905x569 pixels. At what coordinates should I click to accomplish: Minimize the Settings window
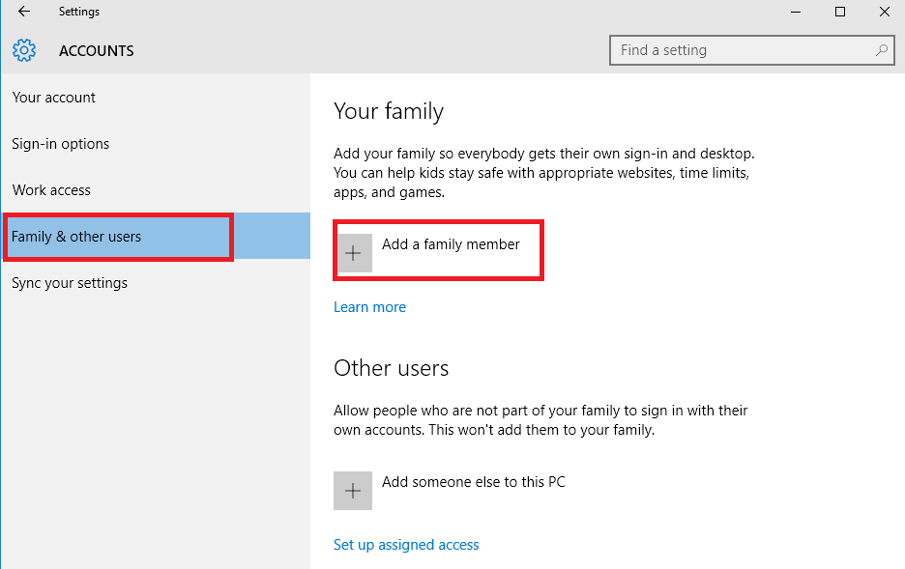(796, 12)
